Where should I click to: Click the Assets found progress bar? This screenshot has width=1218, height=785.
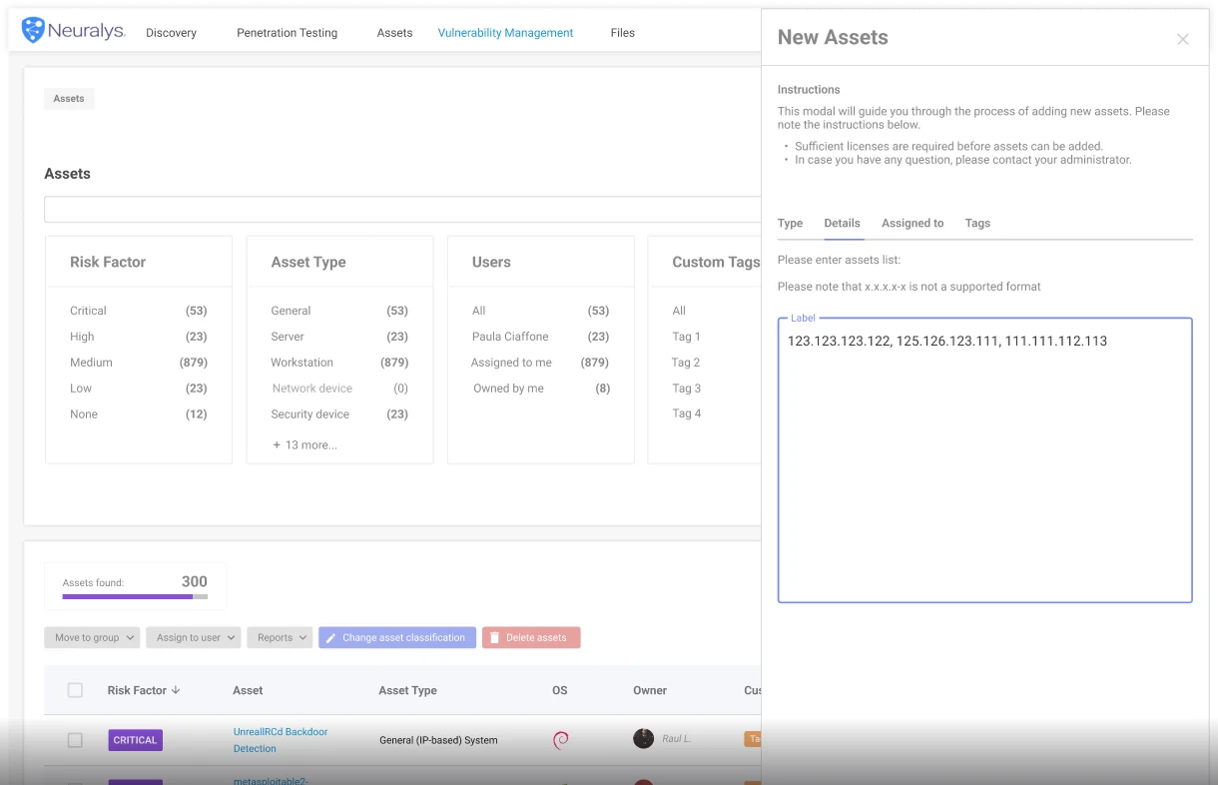[135, 596]
